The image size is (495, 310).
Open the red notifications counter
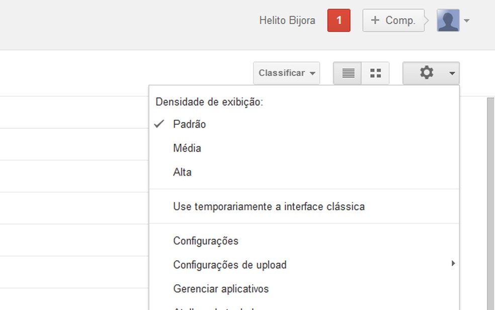pos(339,21)
